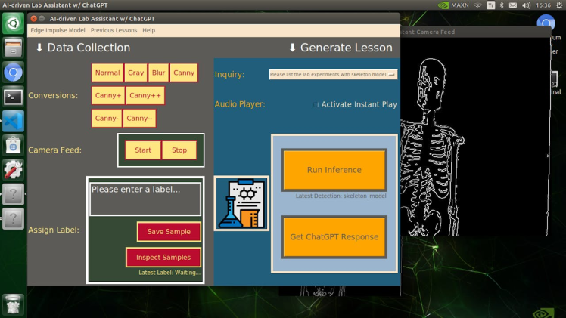Click first question-mark app in launcher

[x=13, y=194]
